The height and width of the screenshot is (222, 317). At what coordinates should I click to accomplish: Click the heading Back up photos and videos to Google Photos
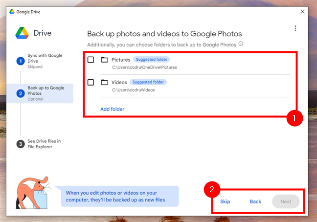pyautogui.click(x=164, y=34)
